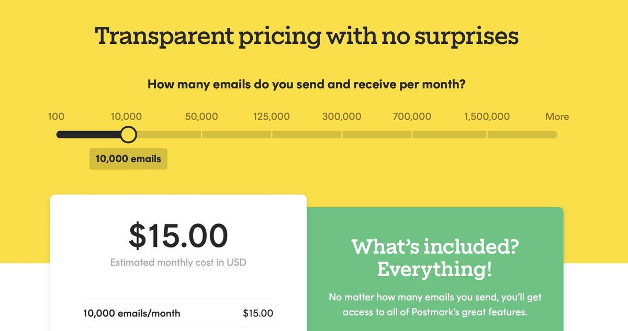Select the "10,000 emails/month" line item
This screenshot has height=331, width=628.
[x=132, y=313]
